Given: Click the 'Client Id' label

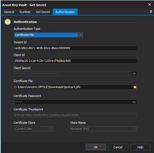Looking at the screenshot, I should point(19,55).
